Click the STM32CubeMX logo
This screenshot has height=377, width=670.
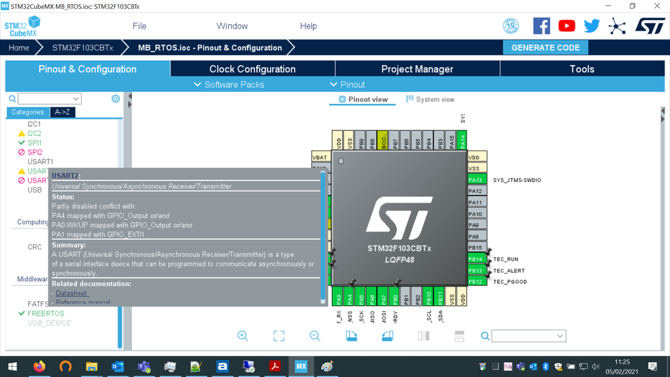coord(22,26)
